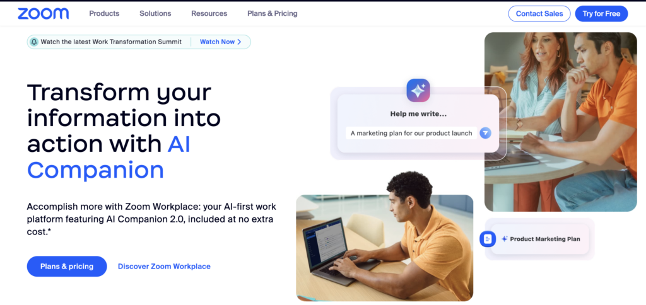Click the AI Companion sparkle icon

(418, 90)
